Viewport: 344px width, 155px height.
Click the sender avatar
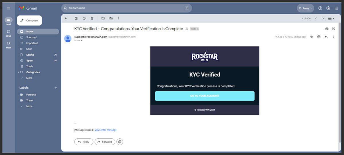[68, 38]
